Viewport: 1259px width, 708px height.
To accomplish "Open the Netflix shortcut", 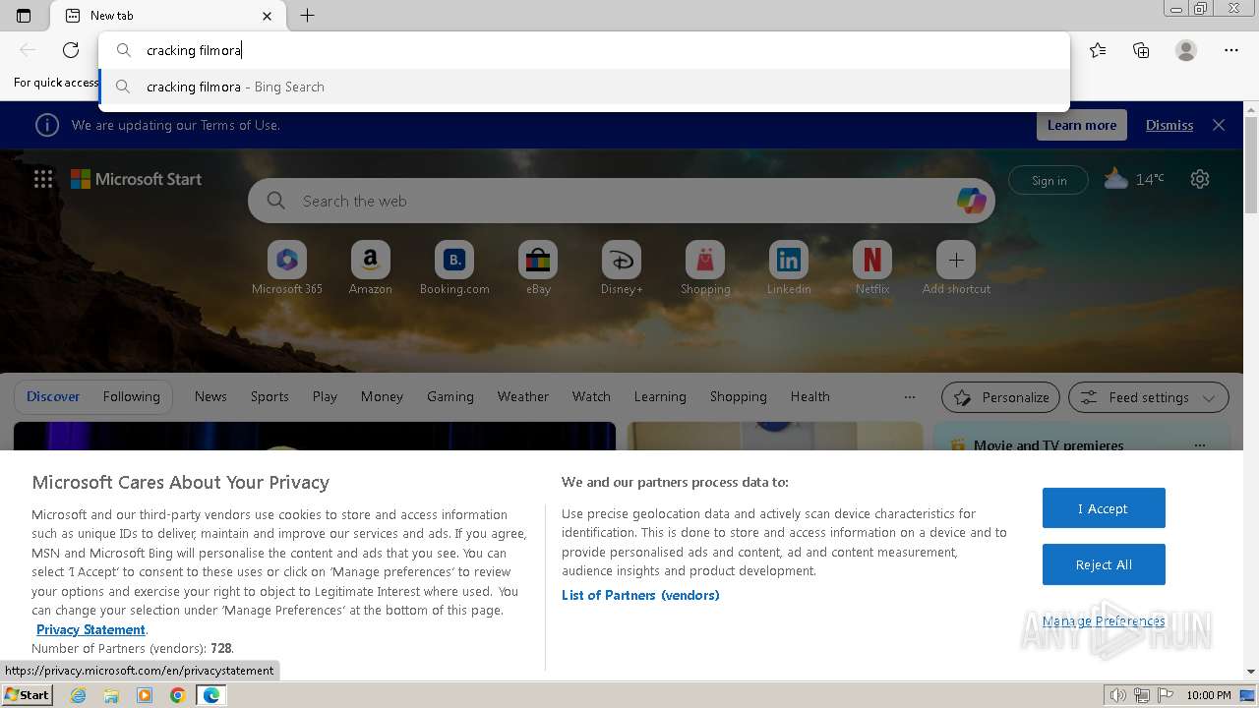I will pyautogui.click(x=872, y=267).
